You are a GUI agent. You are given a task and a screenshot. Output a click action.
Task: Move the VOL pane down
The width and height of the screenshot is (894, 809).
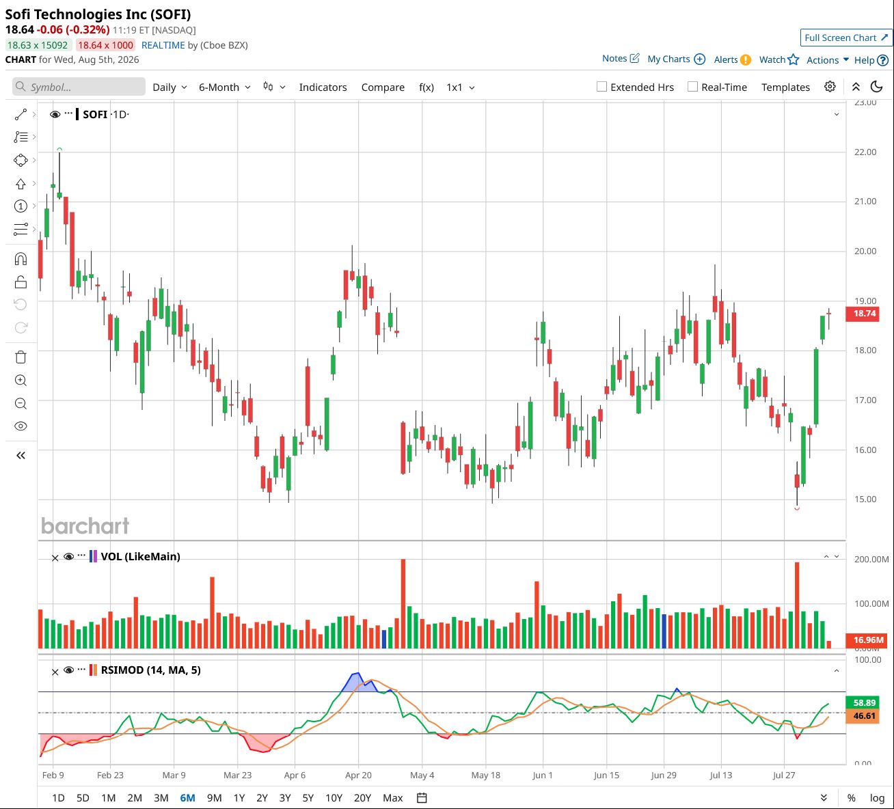coord(837,557)
